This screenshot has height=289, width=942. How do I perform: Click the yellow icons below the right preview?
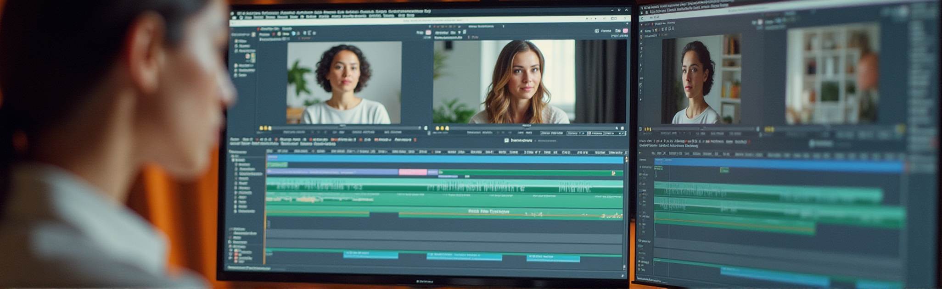point(443,128)
